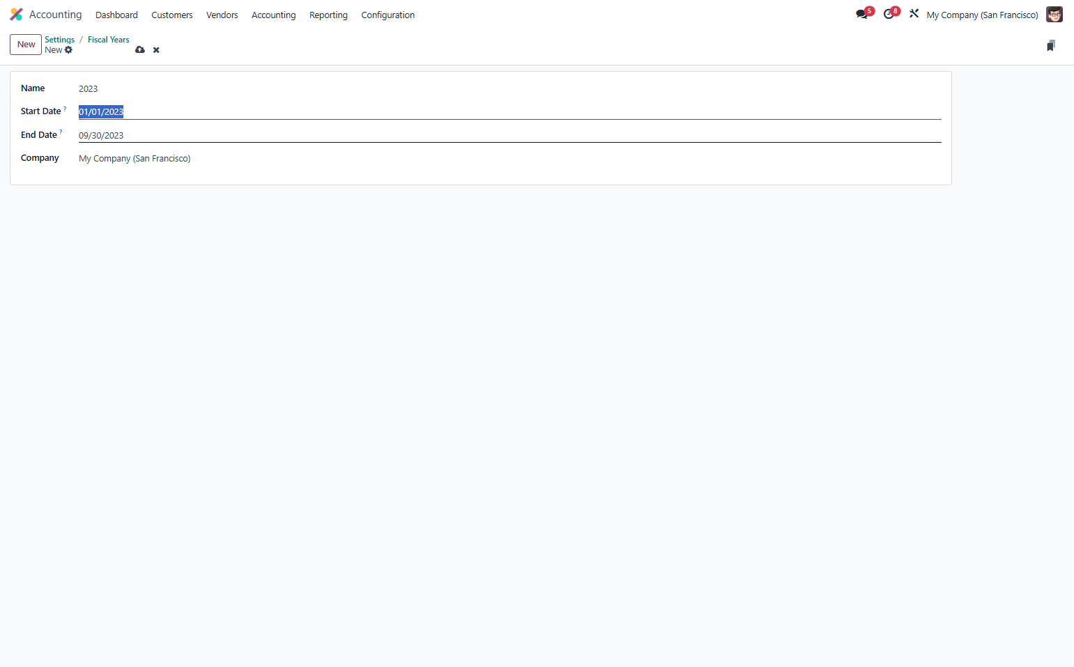Click the New record button
1074x667 pixels.
(x=26, y=45)
